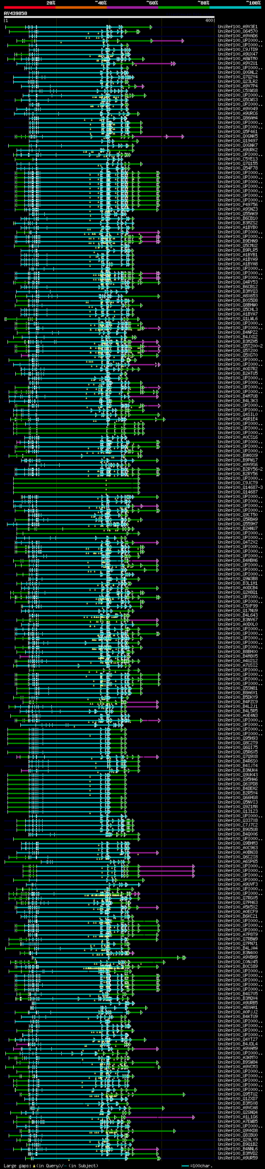Screen dimensions: 265x1169
Task: Click label UniRef100_A0CS16
Action: click(238, 437)
